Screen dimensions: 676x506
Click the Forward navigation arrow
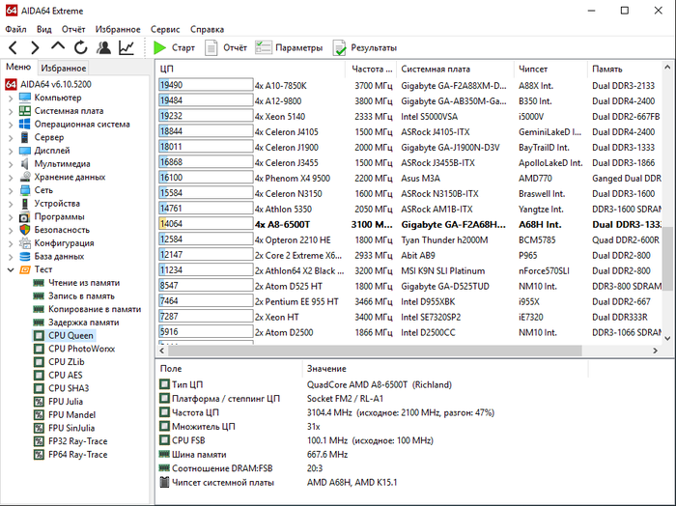[x=36, y=47]
